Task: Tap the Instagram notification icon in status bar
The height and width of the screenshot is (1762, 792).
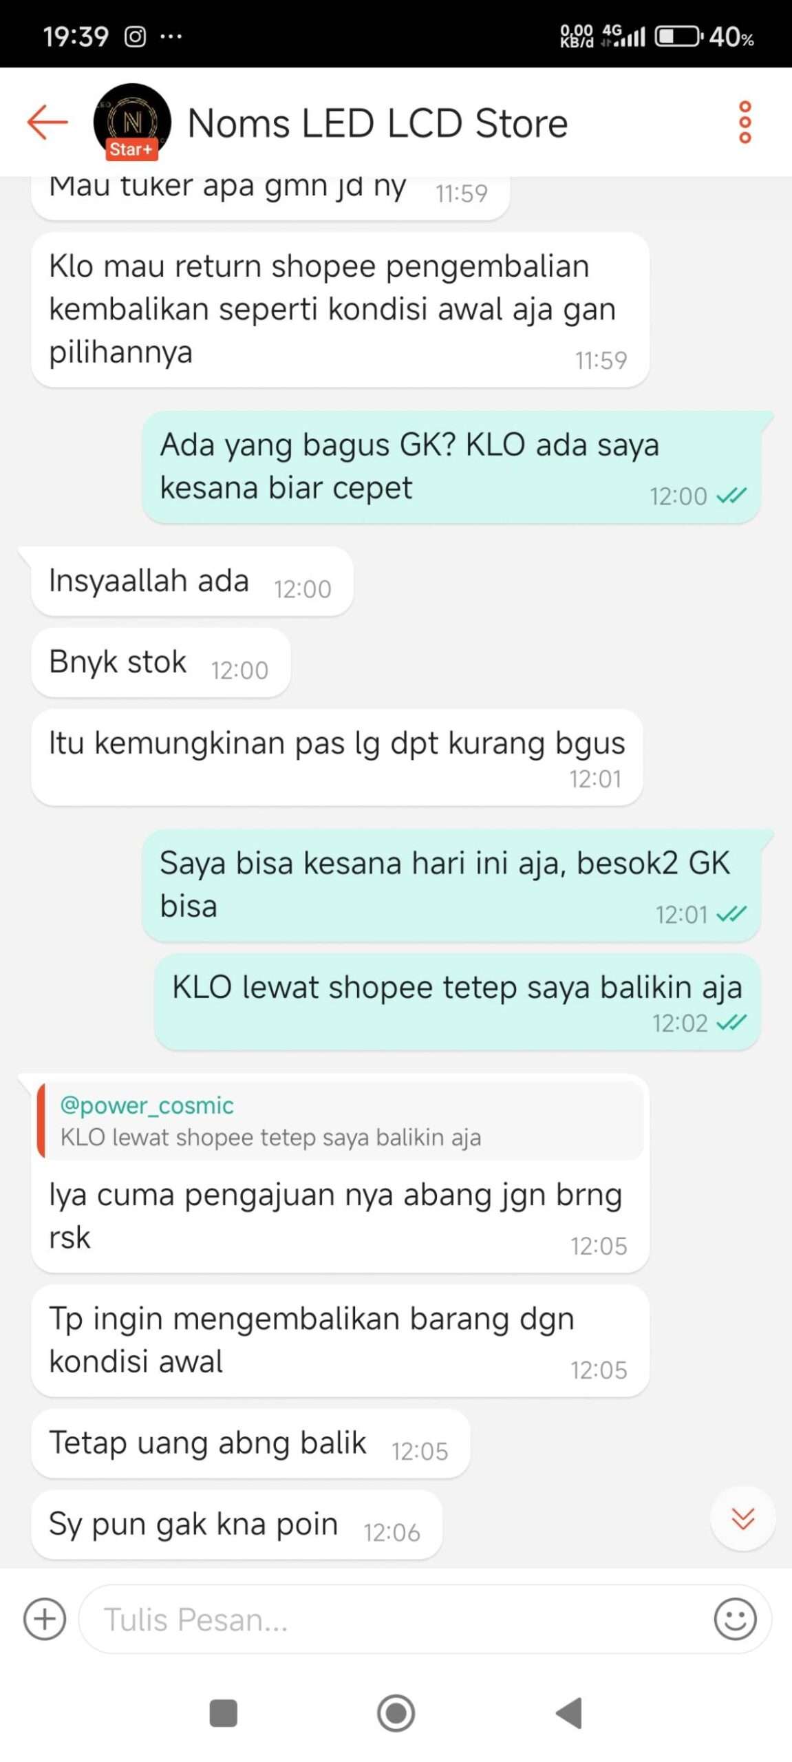Action: [135, 36]
